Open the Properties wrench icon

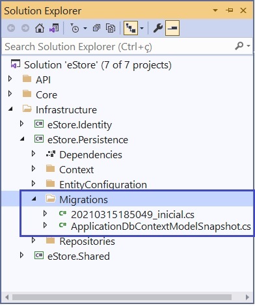pyautogui.click(x=158, y=28)
